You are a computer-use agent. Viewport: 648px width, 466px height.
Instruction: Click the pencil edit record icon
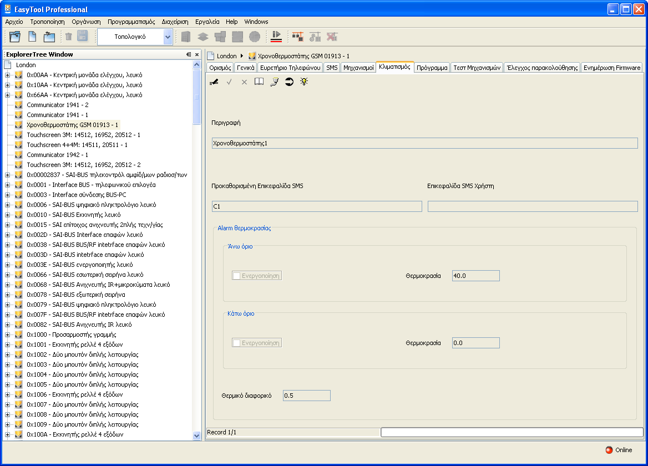pos(214,82)
